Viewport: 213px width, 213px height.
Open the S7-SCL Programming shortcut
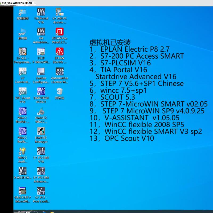click(x=23, y=56)
